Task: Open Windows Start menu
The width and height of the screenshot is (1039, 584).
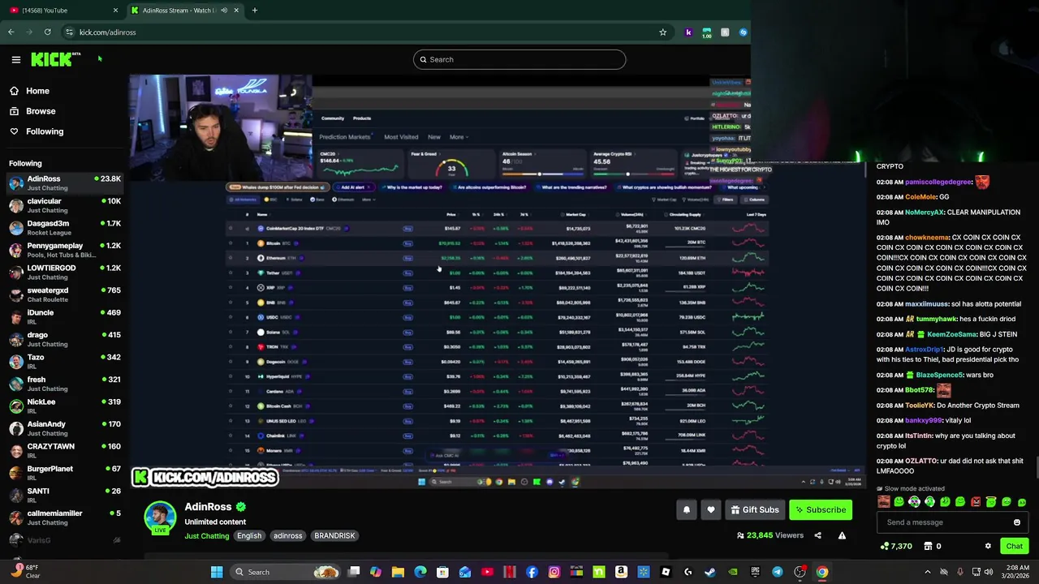Action: pos(217,572)
